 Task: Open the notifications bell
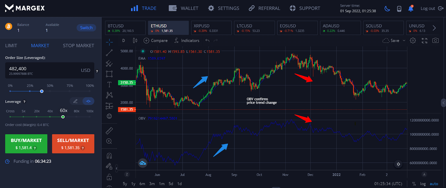(x=411, y=8)
